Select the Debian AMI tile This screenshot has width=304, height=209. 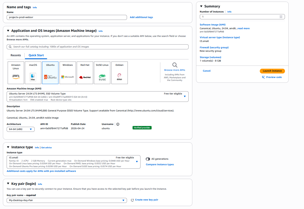119,73
